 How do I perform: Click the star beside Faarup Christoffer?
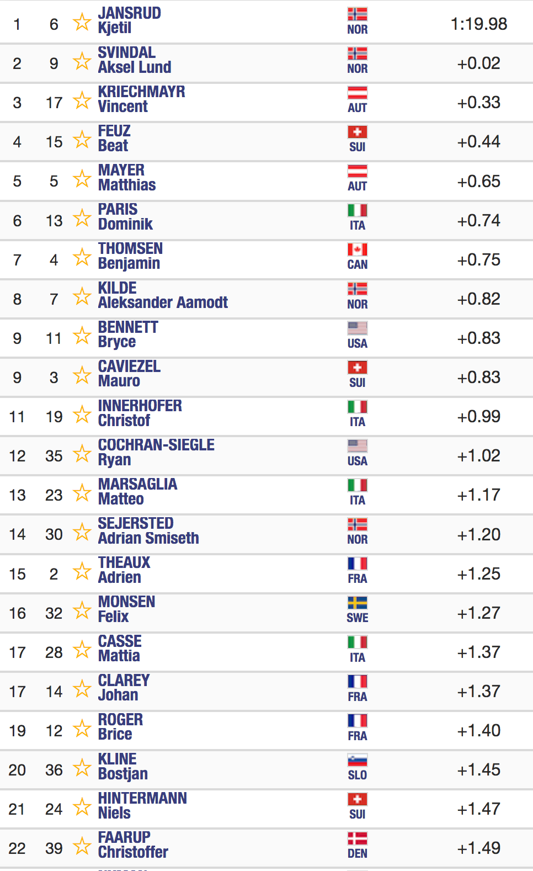tap(82, 846)
